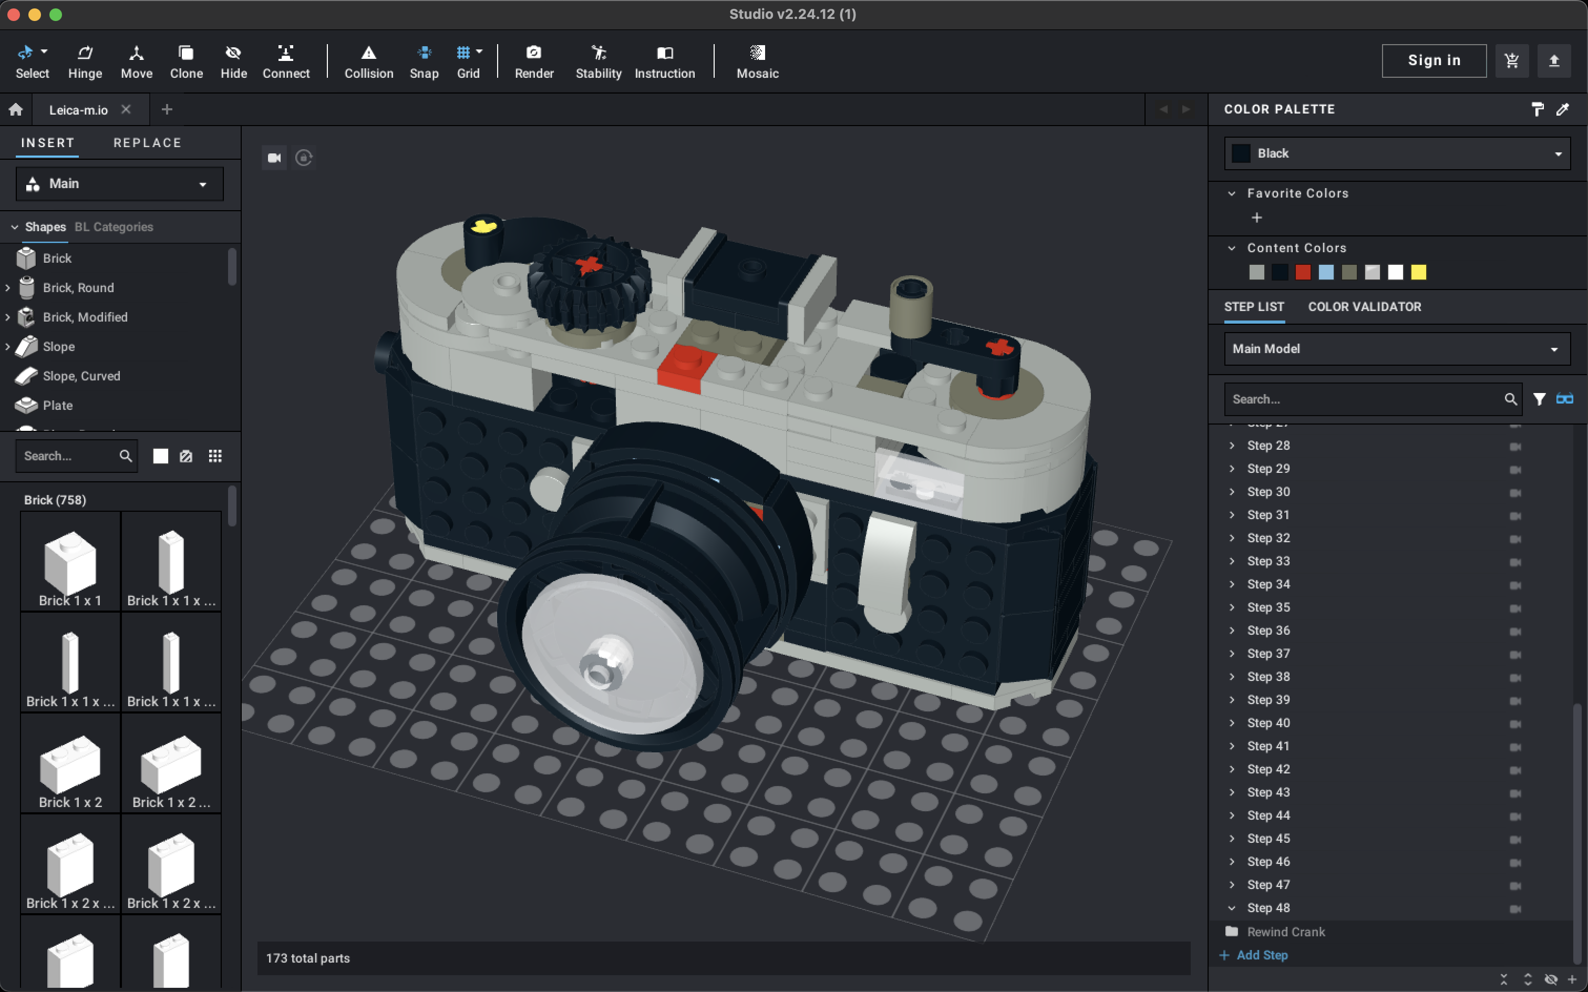Image resolution: width=1588 pixels, height=992 pixels.
Task: Switch to the COLOR VALIDATOR tab
Action: coord(1364,307)
